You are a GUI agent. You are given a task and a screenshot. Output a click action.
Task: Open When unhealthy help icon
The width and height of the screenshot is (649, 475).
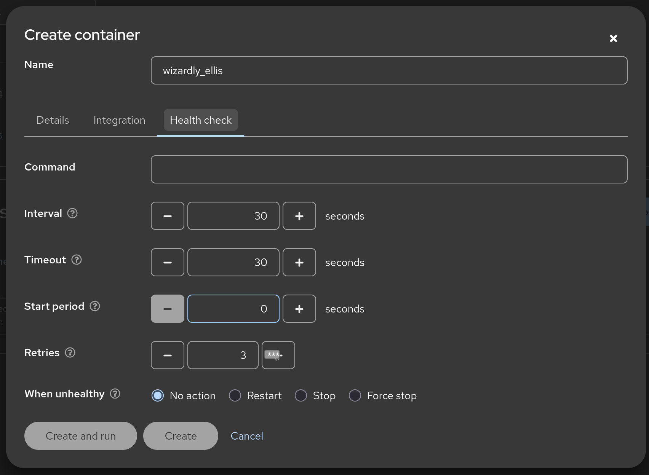tap(115, 394)
